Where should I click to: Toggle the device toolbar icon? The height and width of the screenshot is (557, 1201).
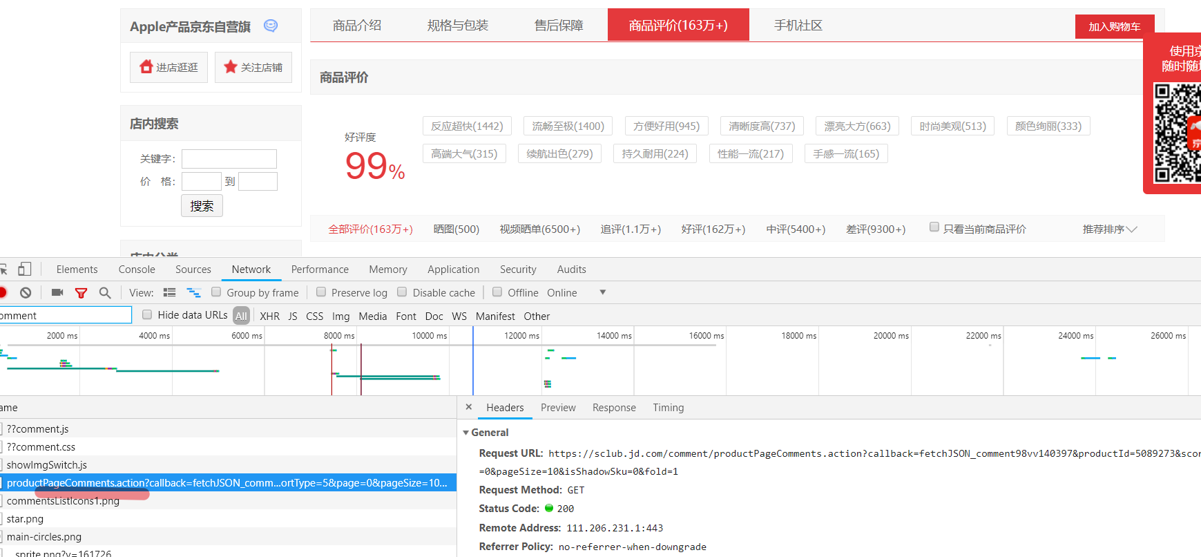click(25, 270)
